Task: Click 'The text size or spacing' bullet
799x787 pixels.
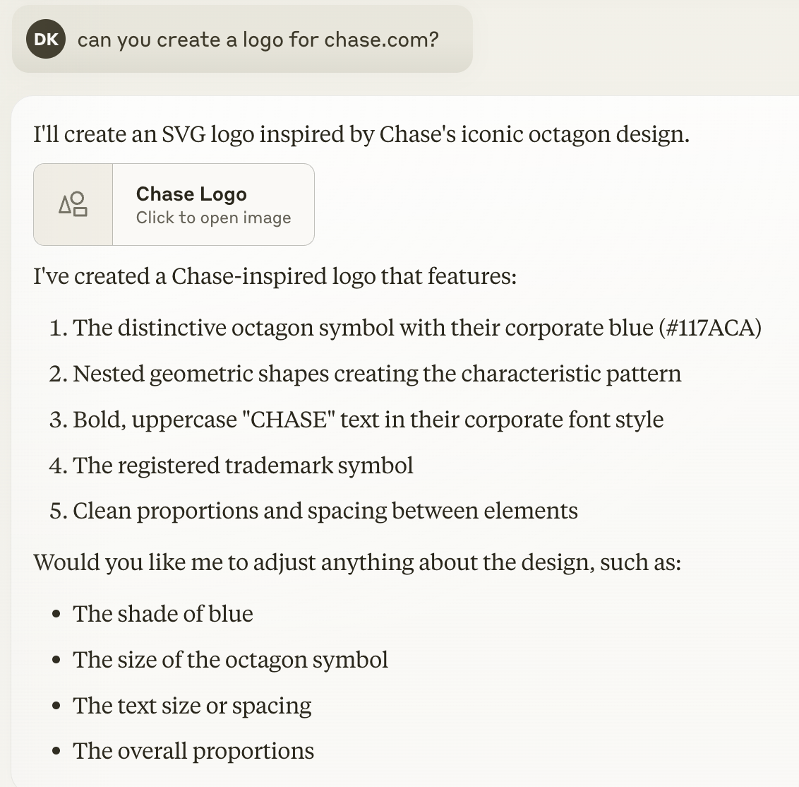Action: click(192, 706)
